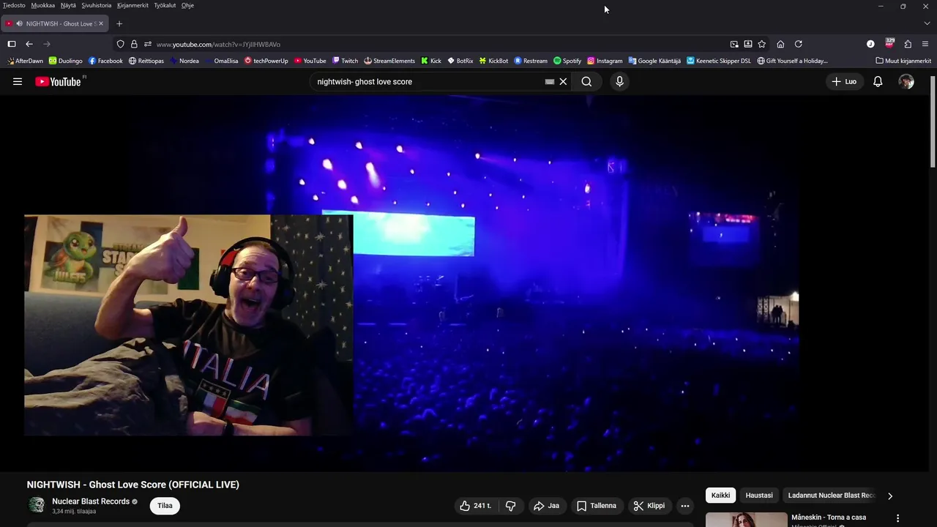The height and width of the screenshot is (527, 937).
Task: Reload the page with the refresh icon
Action: tap(799, 44)
